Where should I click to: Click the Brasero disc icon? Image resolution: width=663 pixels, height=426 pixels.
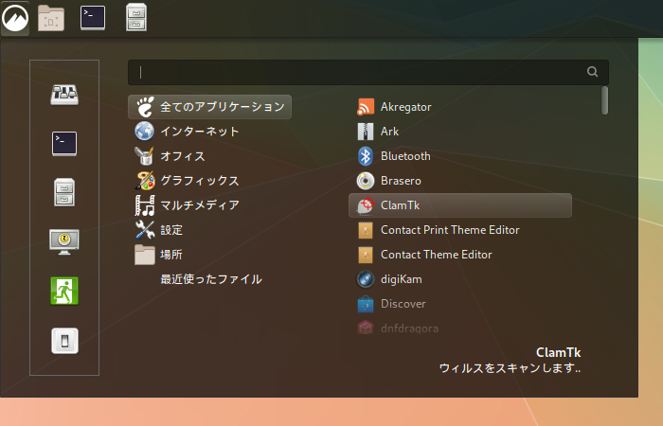(366, 181)
